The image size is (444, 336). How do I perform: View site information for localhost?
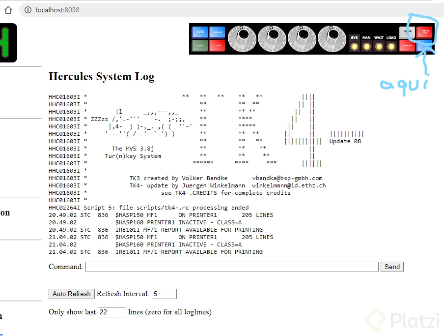coord(28,10)
